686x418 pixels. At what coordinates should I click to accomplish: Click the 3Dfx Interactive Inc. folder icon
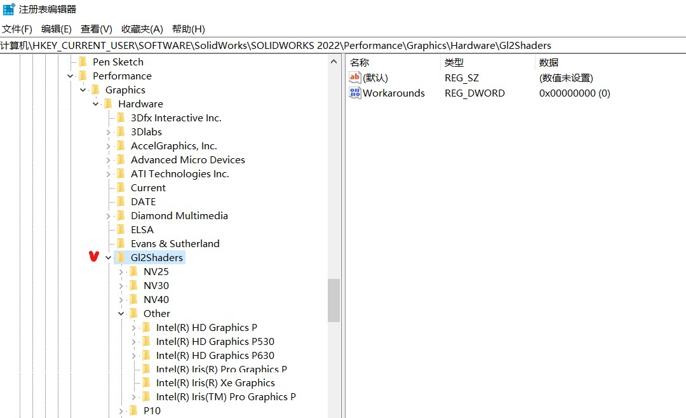(x=121, y=118)
